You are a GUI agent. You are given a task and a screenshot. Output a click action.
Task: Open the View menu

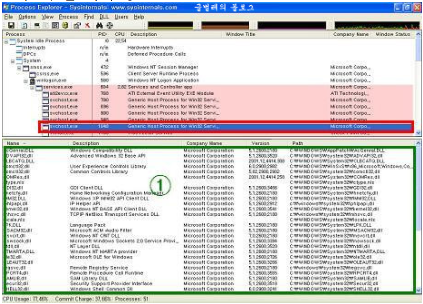click(48, 17)
